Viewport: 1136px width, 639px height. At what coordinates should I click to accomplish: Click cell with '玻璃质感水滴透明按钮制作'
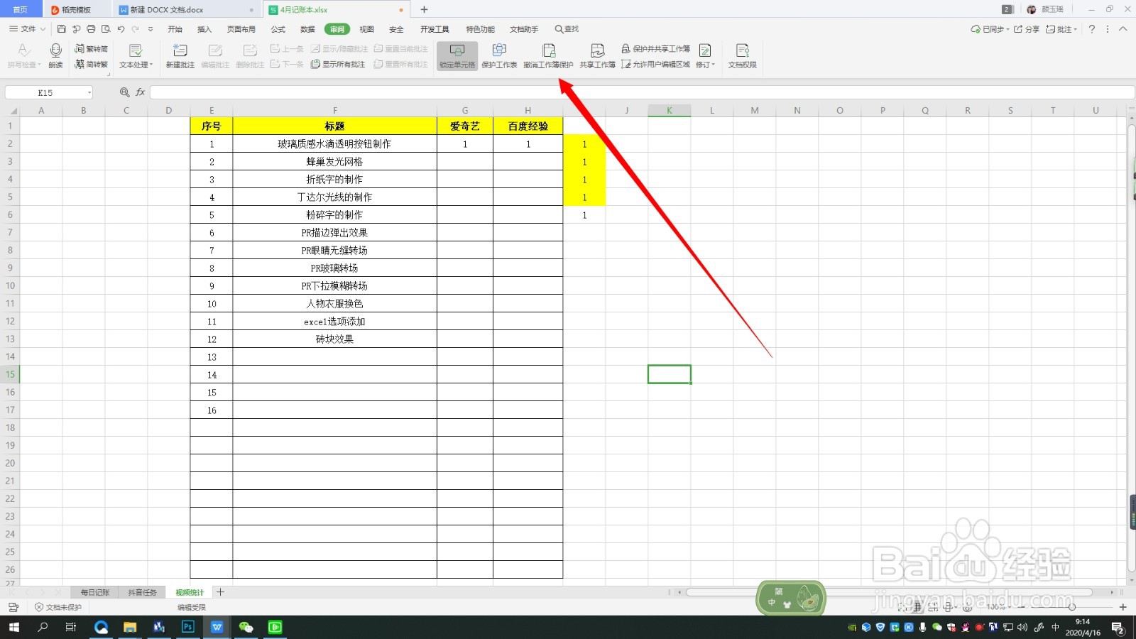coord(334,143)
